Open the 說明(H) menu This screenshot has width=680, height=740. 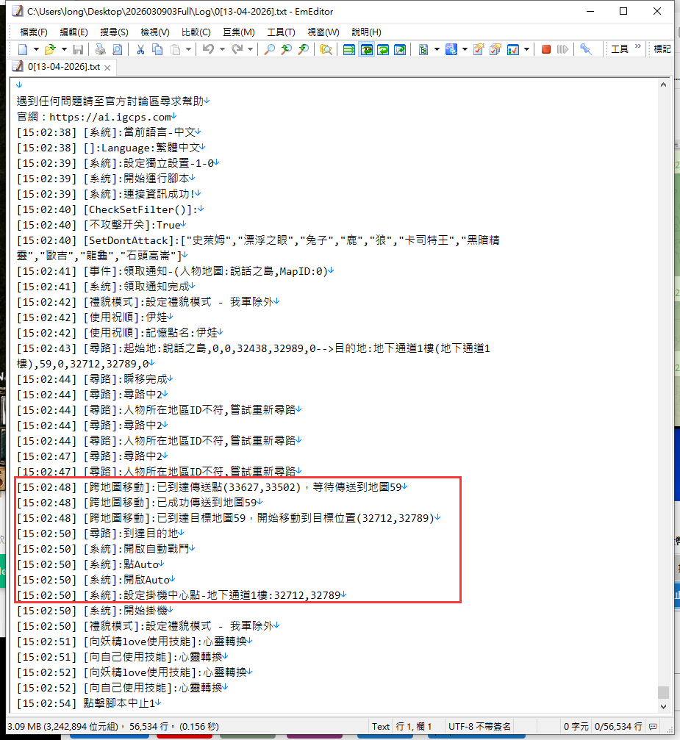(366, 32)
